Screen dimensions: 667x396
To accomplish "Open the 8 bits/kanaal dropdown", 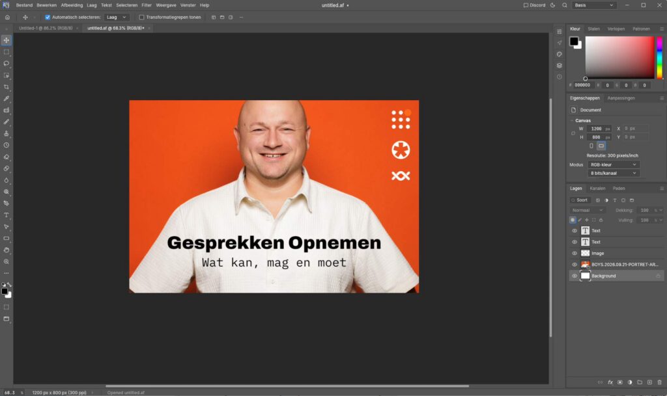I will point(614,173).
